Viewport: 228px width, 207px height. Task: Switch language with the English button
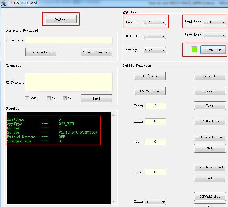click(61, 19)
